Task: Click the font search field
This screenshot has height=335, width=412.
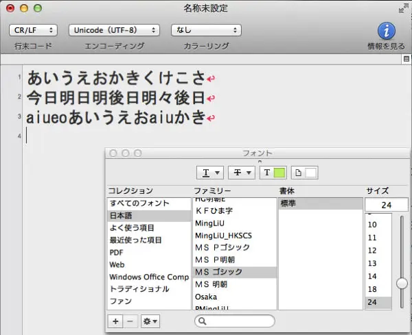Action: pyautogui.click(x=235, y=321)
